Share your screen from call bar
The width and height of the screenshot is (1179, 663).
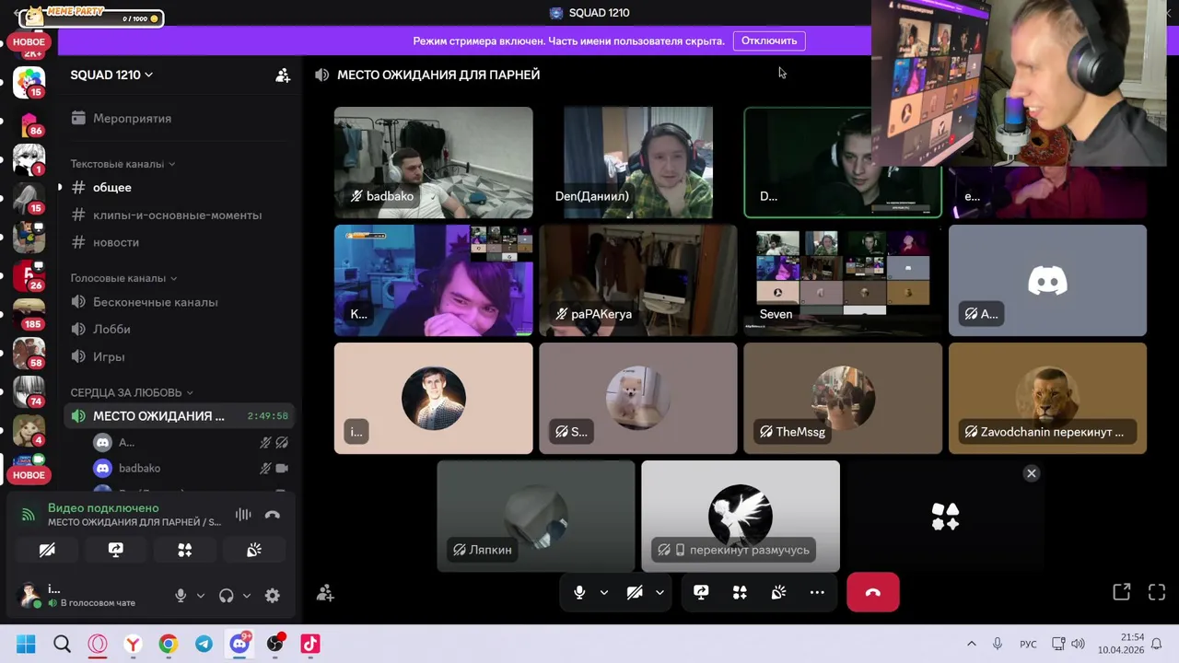(701, 592)
